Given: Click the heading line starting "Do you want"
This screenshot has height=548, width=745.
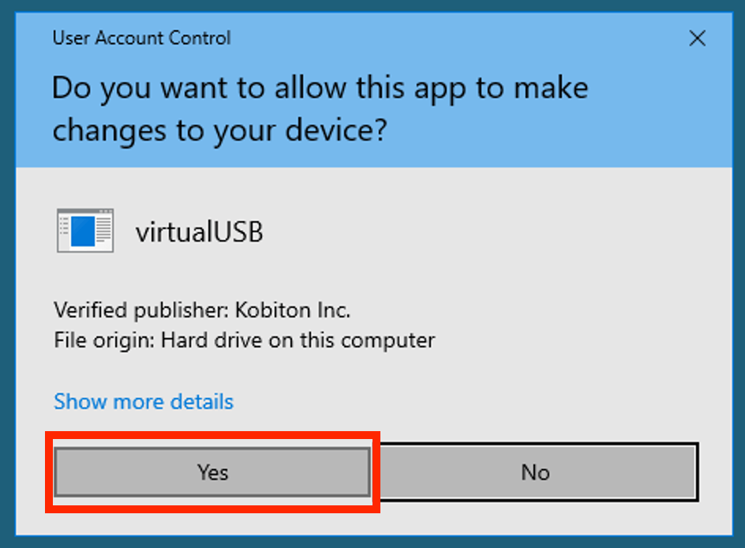Looking at the screenshot, I should 320,88.
